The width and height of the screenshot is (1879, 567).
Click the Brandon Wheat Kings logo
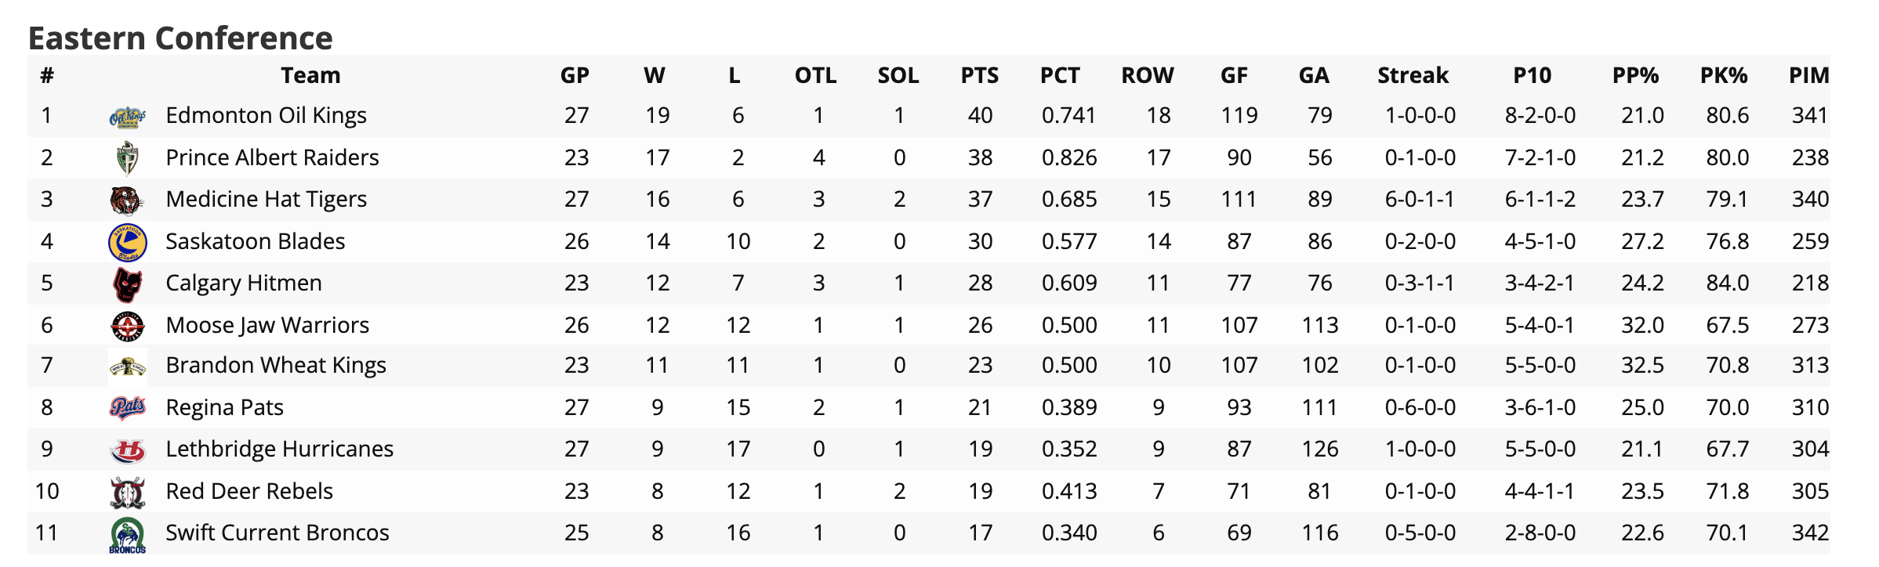127,367
